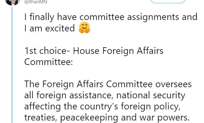Image resolution: width=204 pixels, height=123 pixels.
Task: Click "House Foreign Affairs" in the tweet
Action: click(118, 51)
